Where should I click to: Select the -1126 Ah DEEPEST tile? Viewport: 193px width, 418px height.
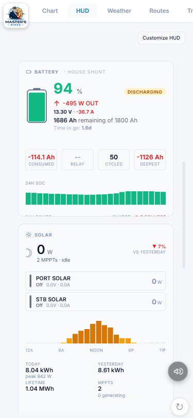tap(150, 160)
